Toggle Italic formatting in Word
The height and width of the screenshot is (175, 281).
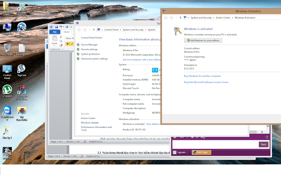[x=72, y=44]
